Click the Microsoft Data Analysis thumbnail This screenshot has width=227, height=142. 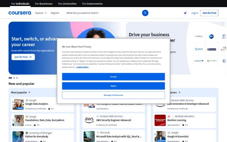click(x=89, y=136)
